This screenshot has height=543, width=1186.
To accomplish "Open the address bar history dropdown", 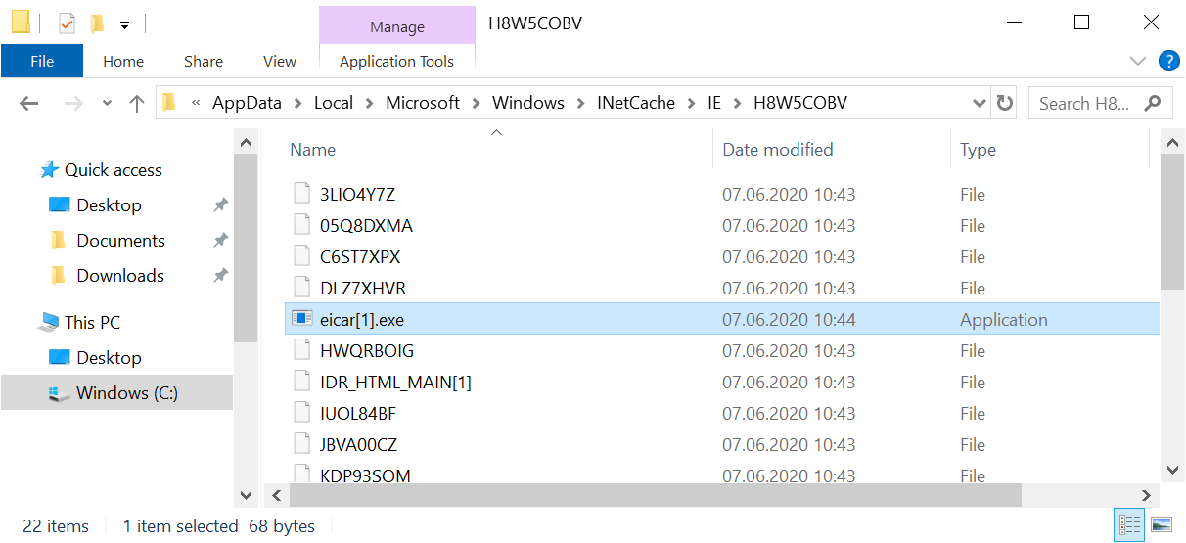I will 980,103.
